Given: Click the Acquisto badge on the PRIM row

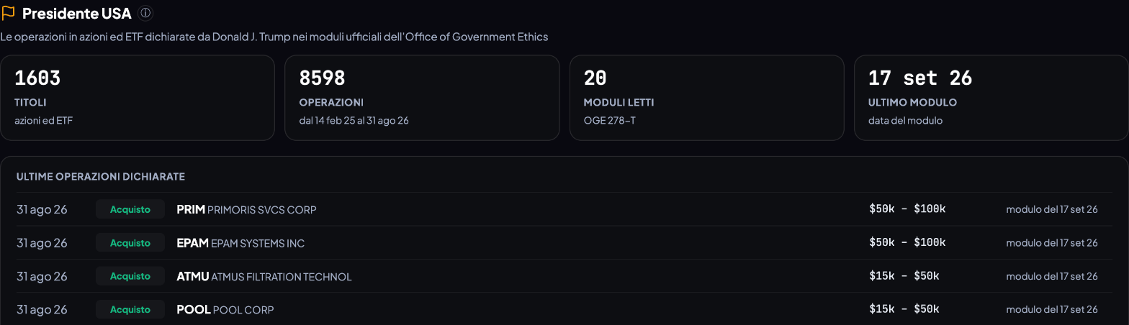Looking at the screenshot, I should [130, 209].
